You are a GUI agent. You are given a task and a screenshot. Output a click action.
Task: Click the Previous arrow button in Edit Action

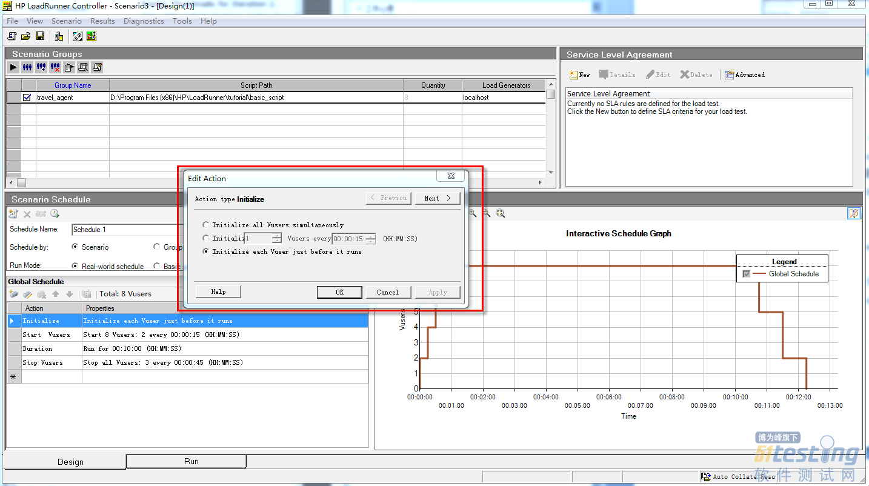coord(389,198)
